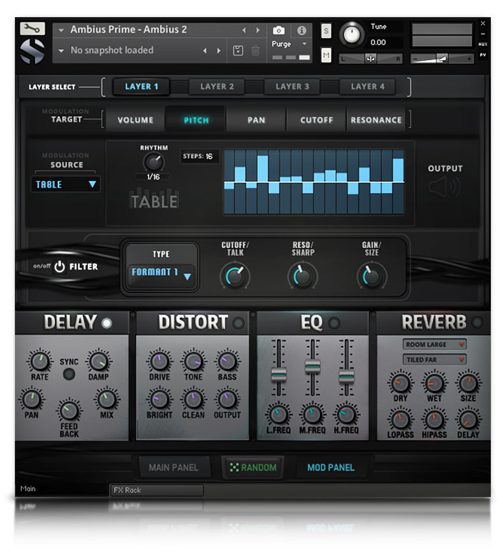This screenshot has height=554, width=503.
Task: Enable the Distort effect LED
Action: pyautogui.click(x=239, y=323)
